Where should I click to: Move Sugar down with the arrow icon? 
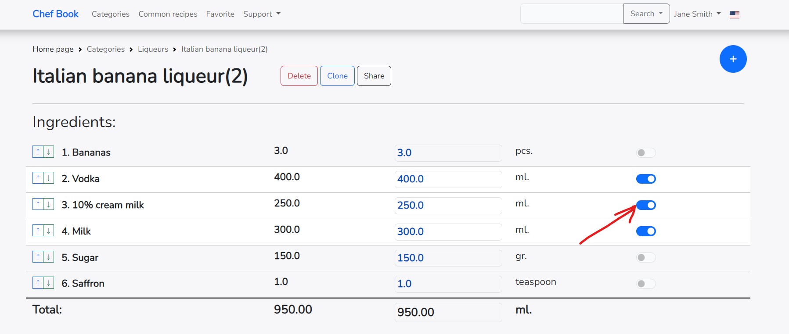49,256
